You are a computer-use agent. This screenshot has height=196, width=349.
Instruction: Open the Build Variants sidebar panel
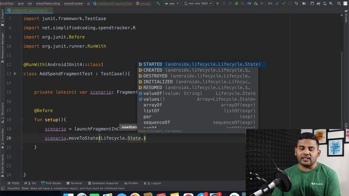point(2,166)
